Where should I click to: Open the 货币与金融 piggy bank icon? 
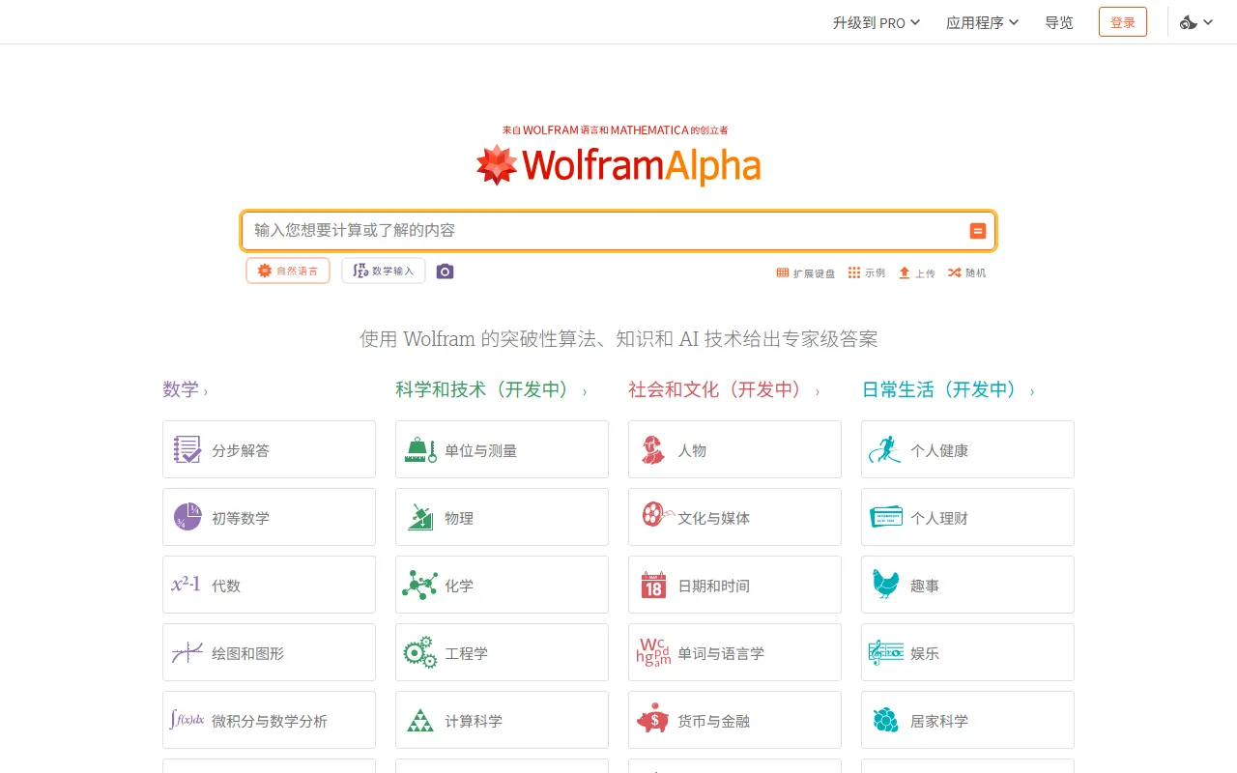(653, 720)
